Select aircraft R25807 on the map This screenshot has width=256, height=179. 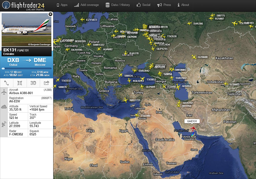tap(211, 18)
